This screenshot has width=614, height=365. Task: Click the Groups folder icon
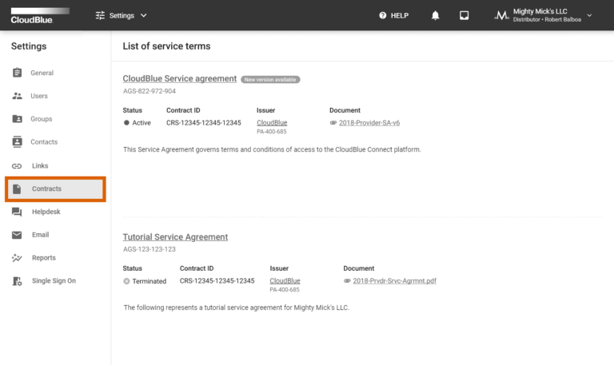click(x=18, y=118)
